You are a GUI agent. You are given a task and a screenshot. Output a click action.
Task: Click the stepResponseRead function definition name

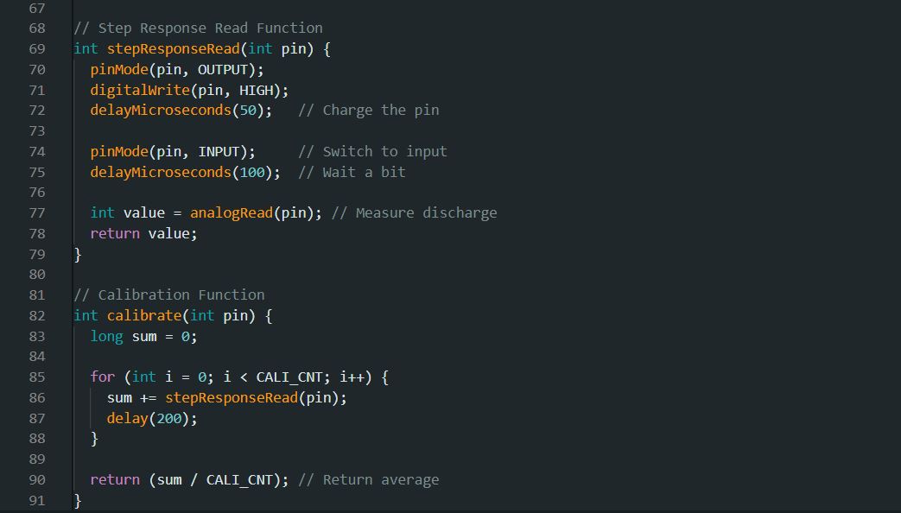(x=173, y=49)
